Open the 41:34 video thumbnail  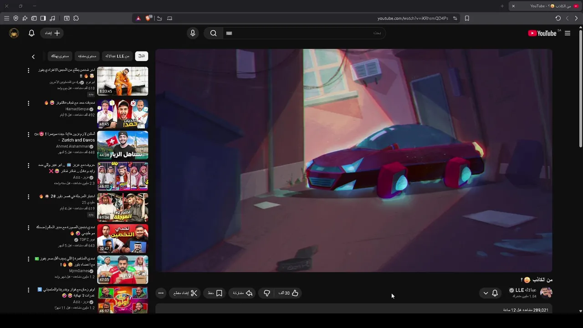[123, 207]
